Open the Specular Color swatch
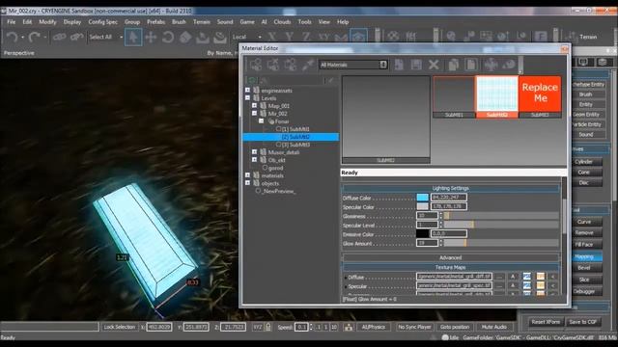Screen dimensions: 618x347 coord(422,206)
